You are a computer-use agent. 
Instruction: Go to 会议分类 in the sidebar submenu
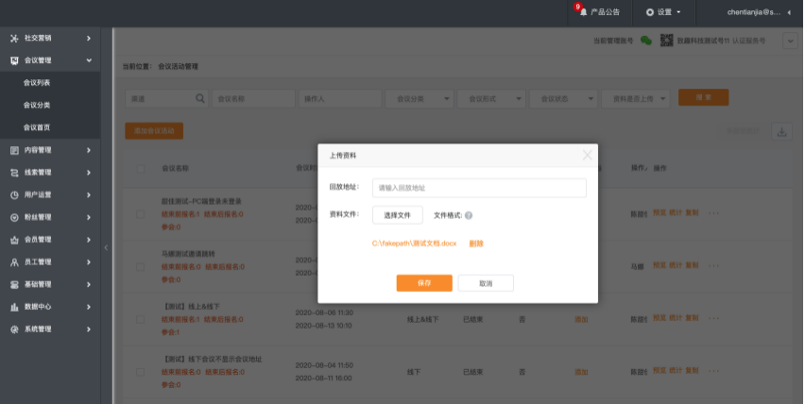pyautogui.click(x=37, y=105)
